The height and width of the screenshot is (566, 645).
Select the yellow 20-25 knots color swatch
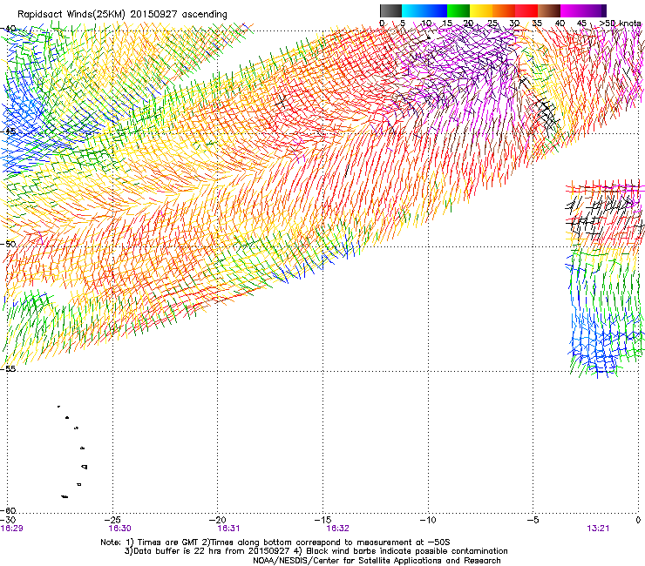tap(481, 10)
